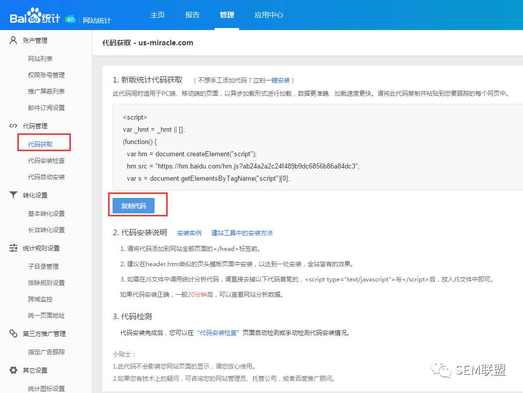Click the 其它设置 gear icon
The image size is (523, 393).
13,370
